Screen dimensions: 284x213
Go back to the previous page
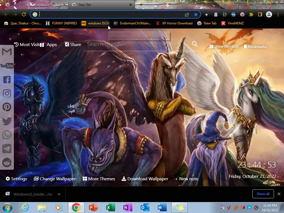click(6, 14)
